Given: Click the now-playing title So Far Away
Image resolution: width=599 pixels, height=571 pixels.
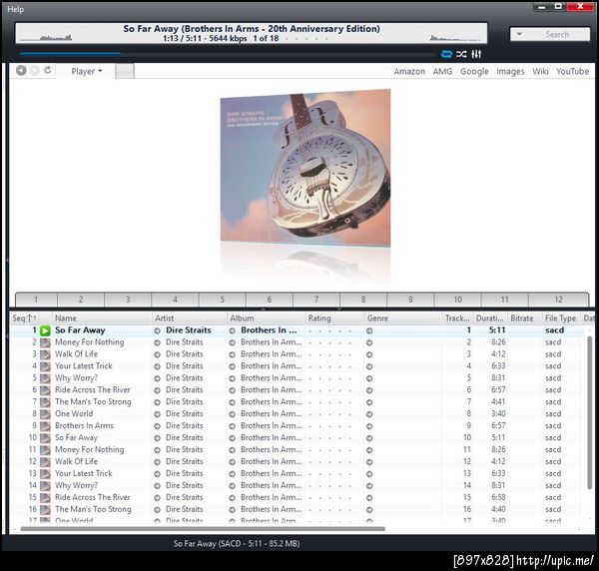Looking at the screenshot, I should pos(251,29).
